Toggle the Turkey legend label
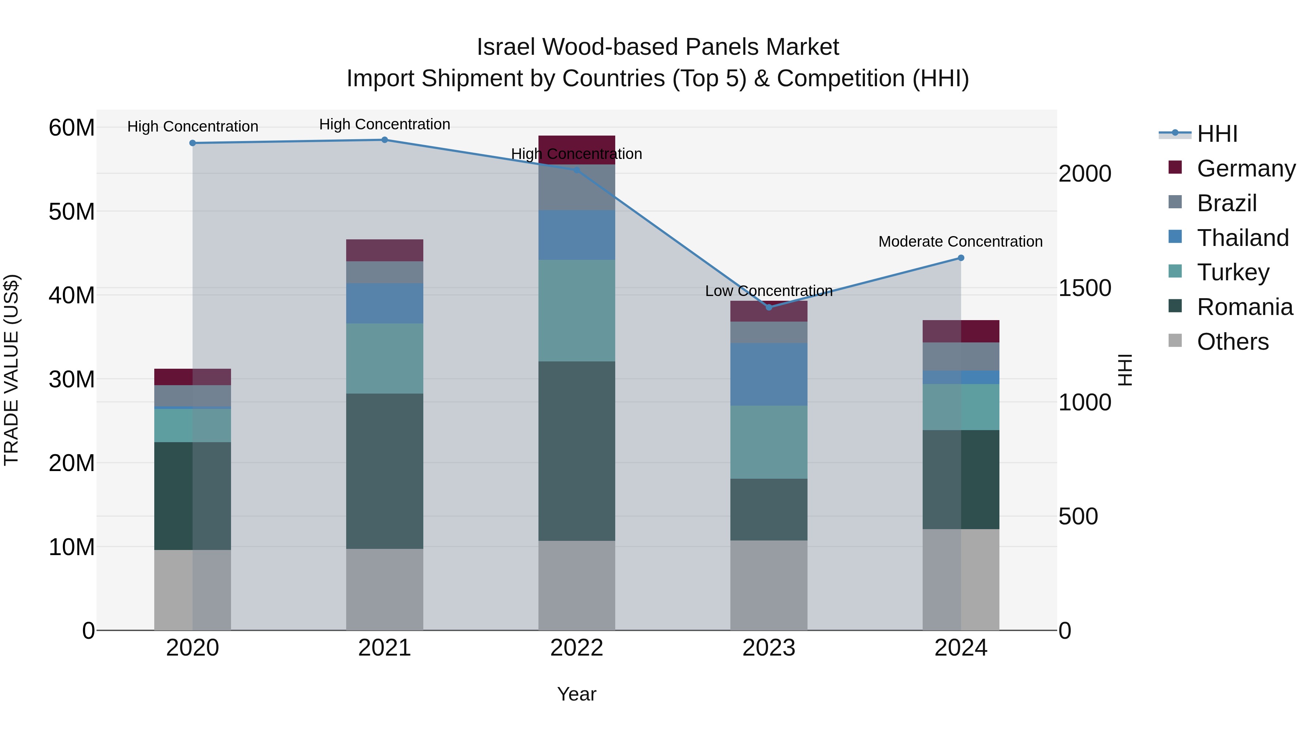 point(1233,272)
